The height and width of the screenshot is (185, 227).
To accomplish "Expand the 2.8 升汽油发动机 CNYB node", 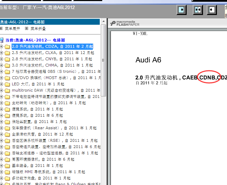I will pyautogui.click(x=1, y=59).
